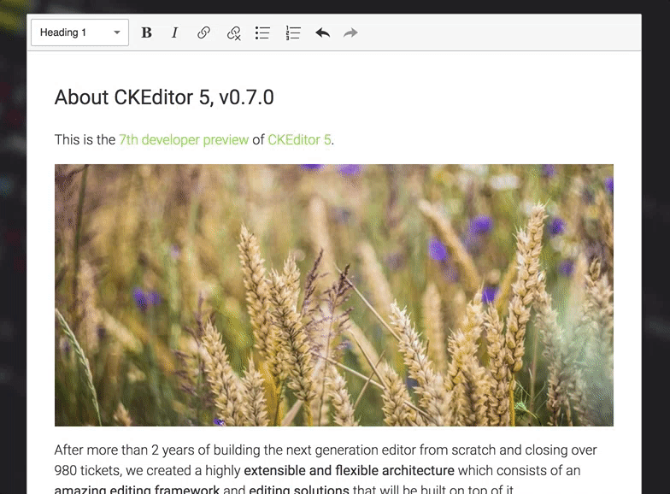Click the bold text 'amazing editing framework'
Screen dimensions: 670x494
click(137, 490)
